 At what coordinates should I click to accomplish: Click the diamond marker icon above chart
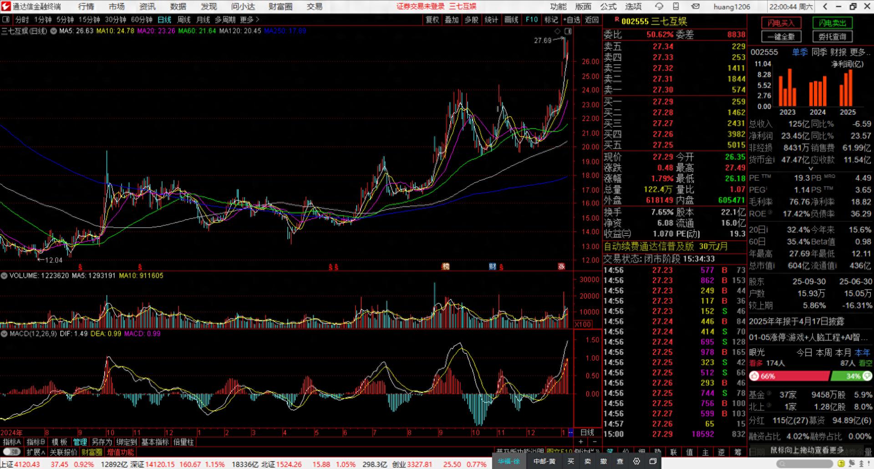pyautogui.click(x=558, y=31)
